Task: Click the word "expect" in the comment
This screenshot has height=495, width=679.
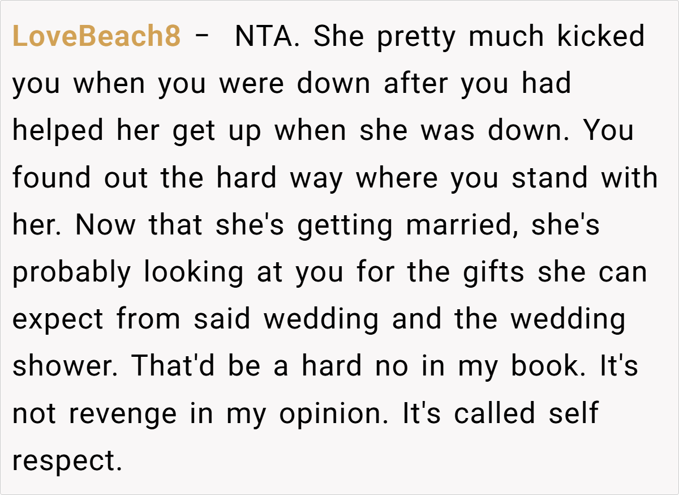Action: pyautogui.click(x=58, y=319)
